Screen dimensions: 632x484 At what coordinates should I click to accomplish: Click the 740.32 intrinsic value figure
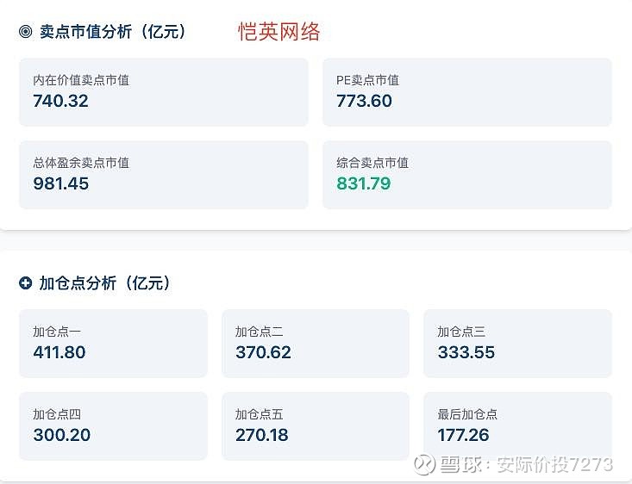(60, 101)
